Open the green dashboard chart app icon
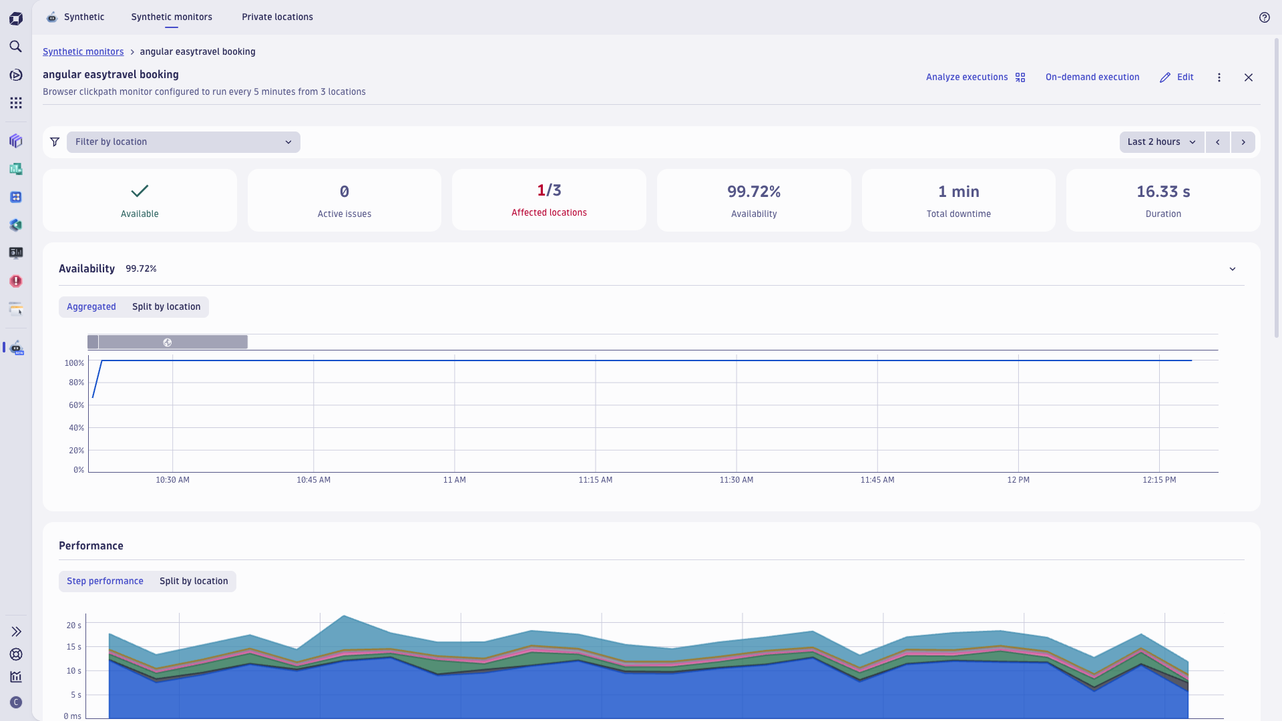 tap(16, 169)
